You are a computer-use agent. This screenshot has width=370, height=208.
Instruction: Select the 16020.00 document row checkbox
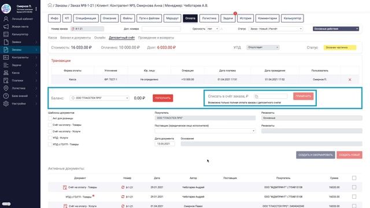pos(354,187)
